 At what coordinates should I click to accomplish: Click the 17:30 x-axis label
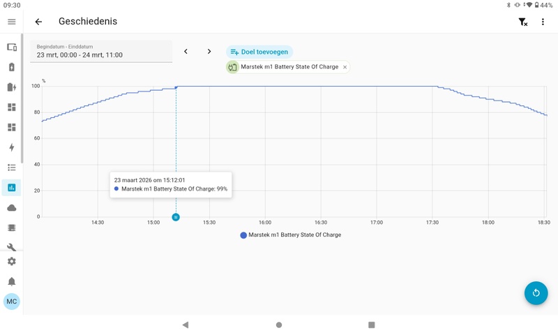coord(432,223)
